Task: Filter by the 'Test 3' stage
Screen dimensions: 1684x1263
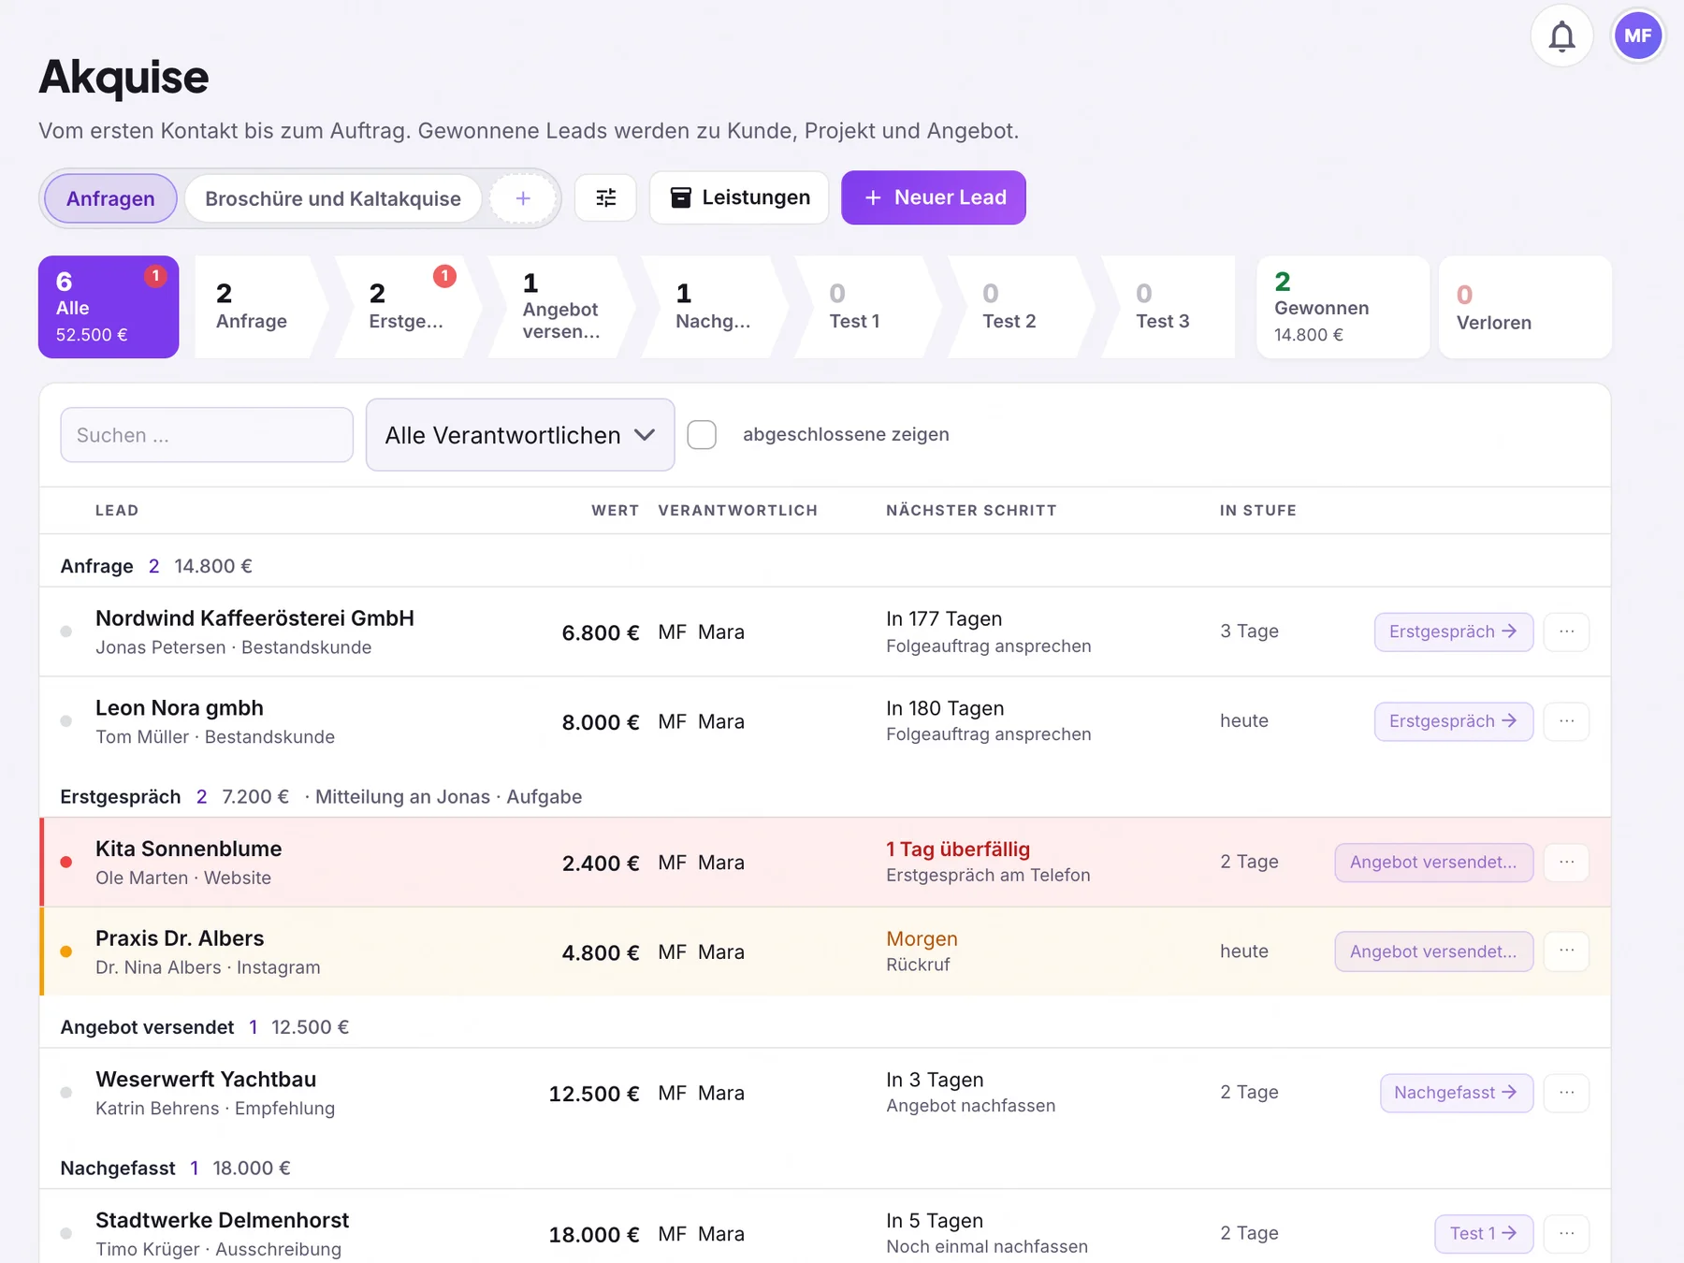Action: point(1169,307)
